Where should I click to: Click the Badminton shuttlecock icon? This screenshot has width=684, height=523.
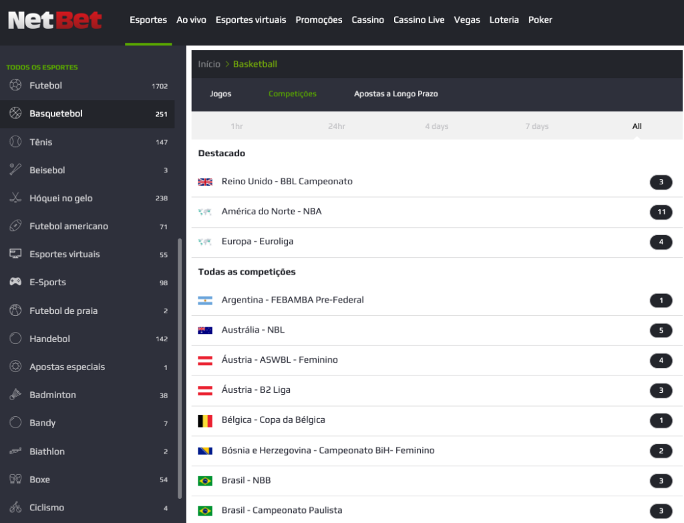click(x=15, y=394)
